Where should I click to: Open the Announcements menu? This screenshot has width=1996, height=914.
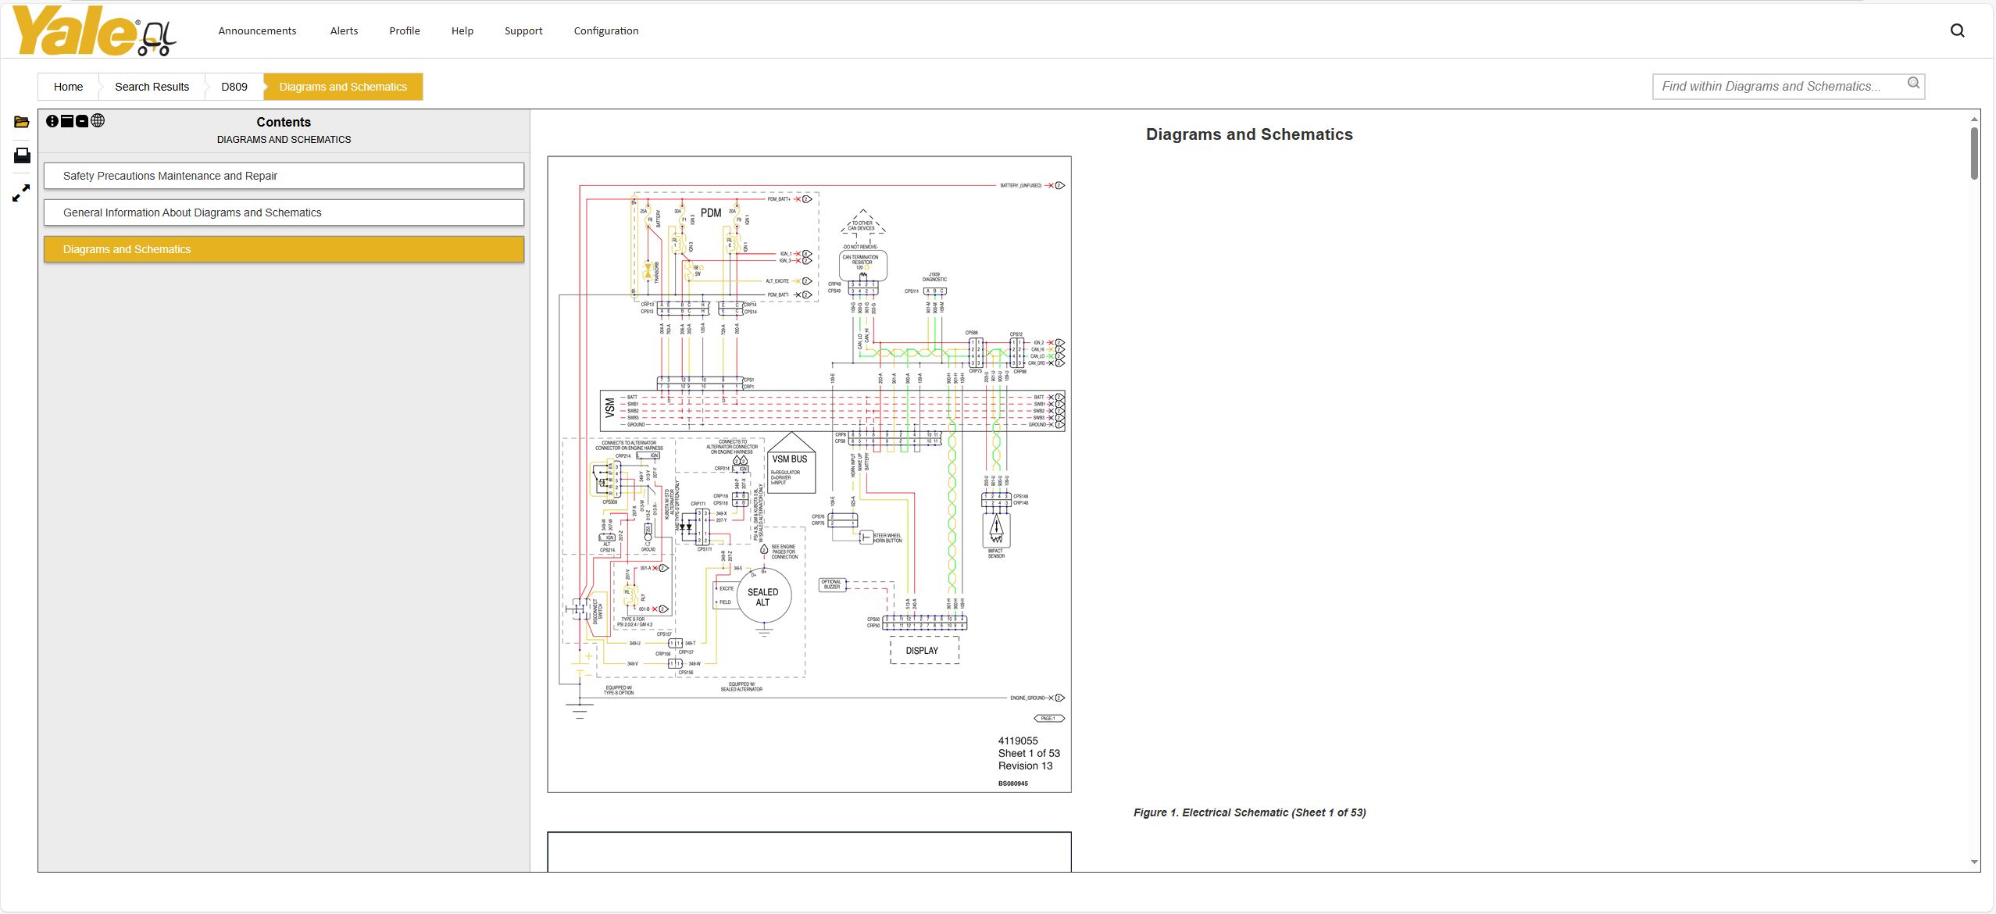pos(257,31)
